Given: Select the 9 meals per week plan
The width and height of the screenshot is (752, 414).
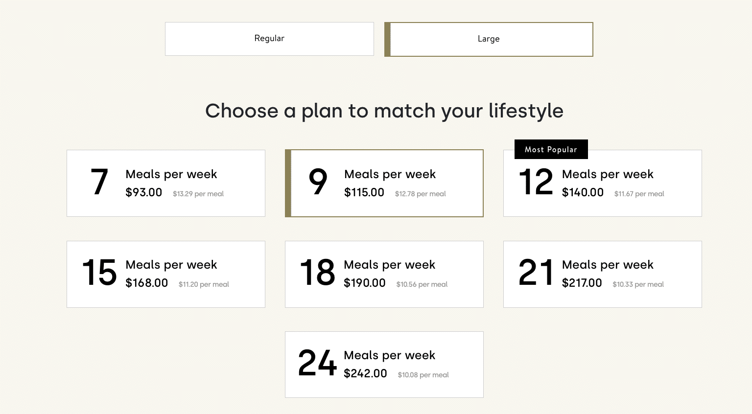Looking at the screenshot, I should tap(384, 183).
